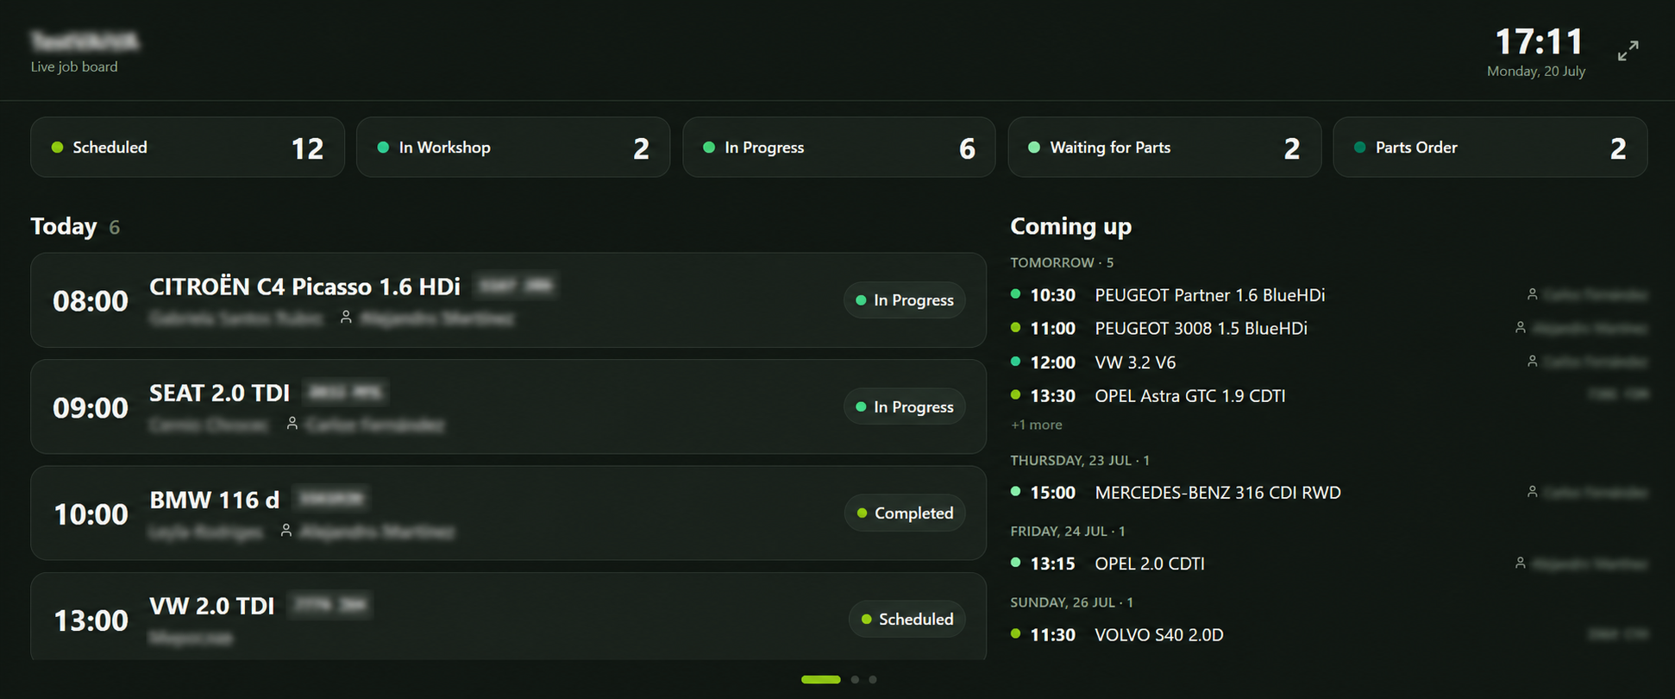This screenshot has height=699, width=1675.
Task: Click person icon on OPEL 2.0 CDTI row
Action: click(x=1521, y=563)
